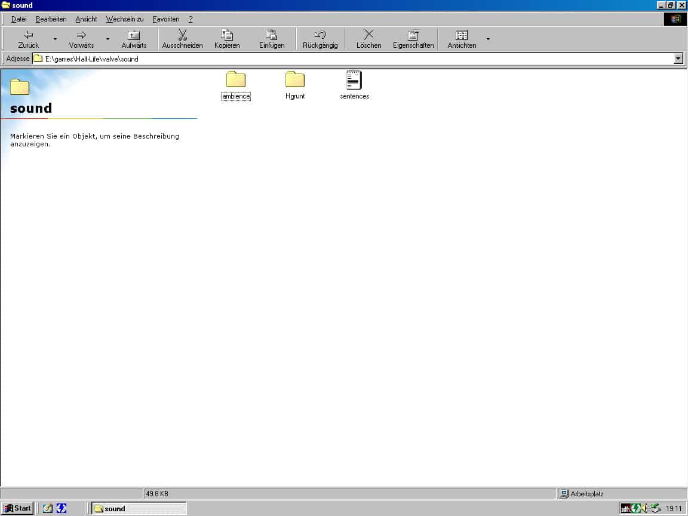Open the Bearbeiten menu
The height and width of the screenshot is (516, 688).
(x=51, y=19)
